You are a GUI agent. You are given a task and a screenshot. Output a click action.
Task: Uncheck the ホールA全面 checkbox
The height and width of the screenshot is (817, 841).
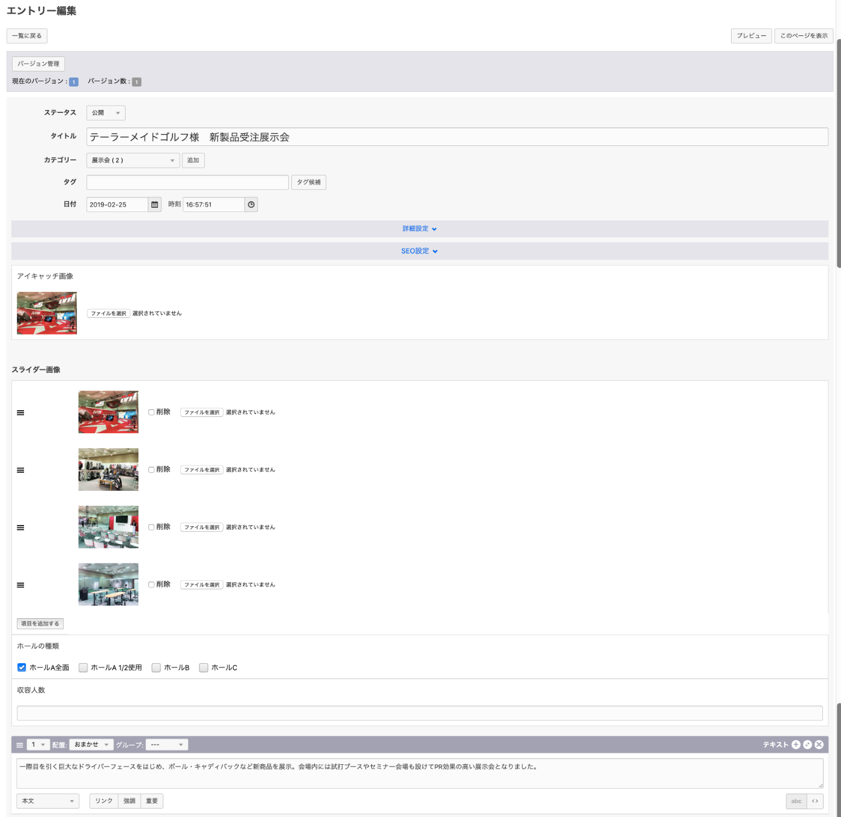22,667
